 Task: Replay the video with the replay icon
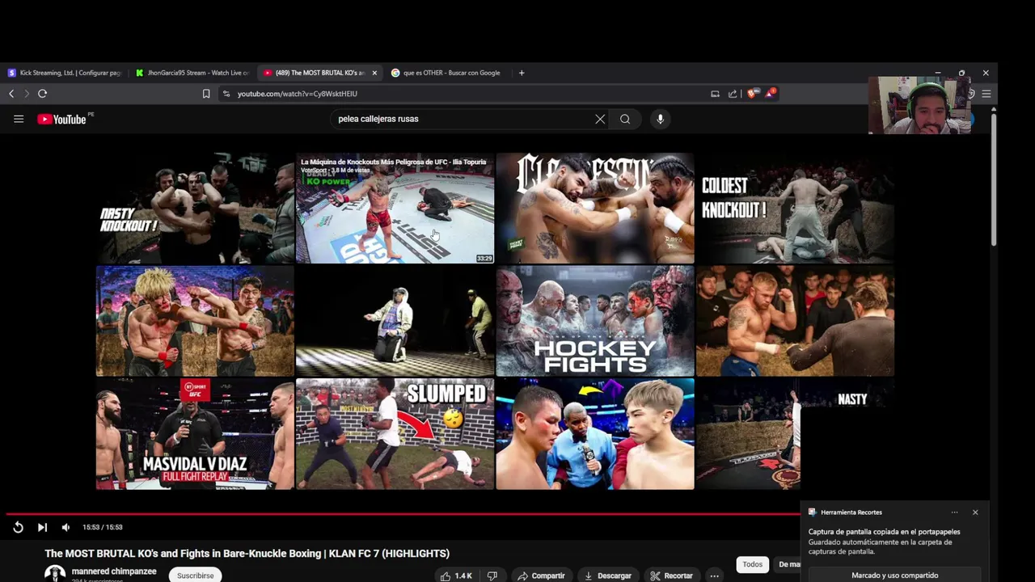[18, 527]
